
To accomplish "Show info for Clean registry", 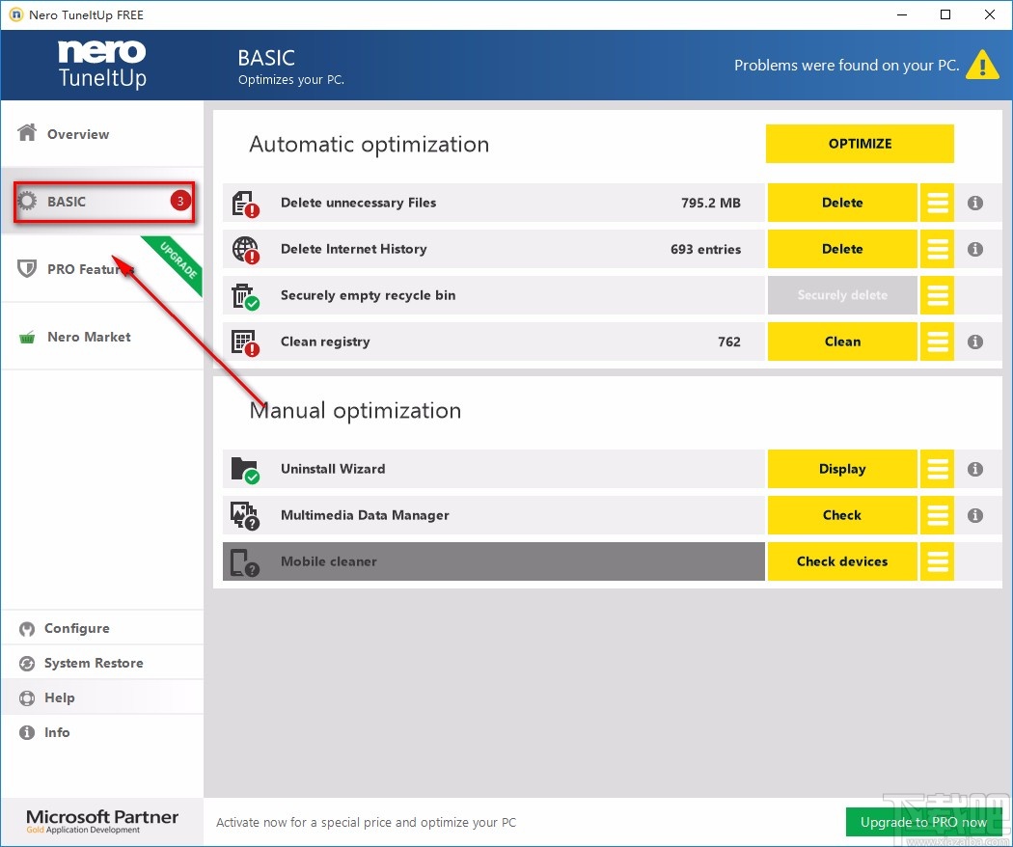I will (974, 342).
